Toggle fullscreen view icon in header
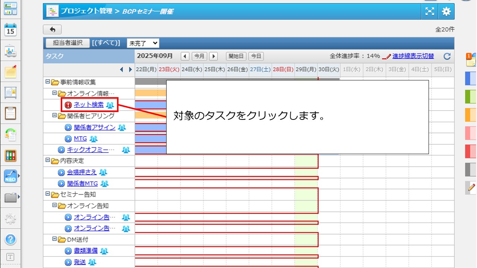477x268 pixels. click(430, 12)
